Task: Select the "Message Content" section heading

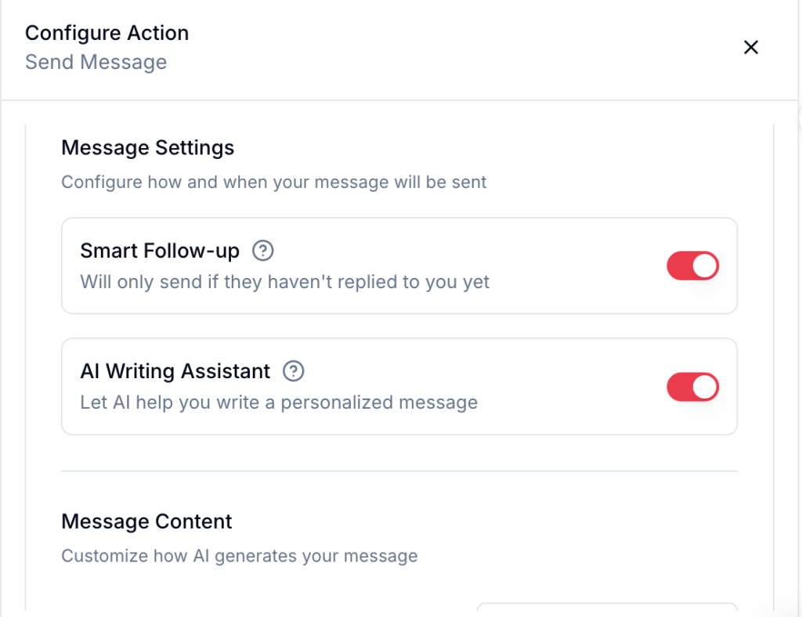Action: coord(146,521)
